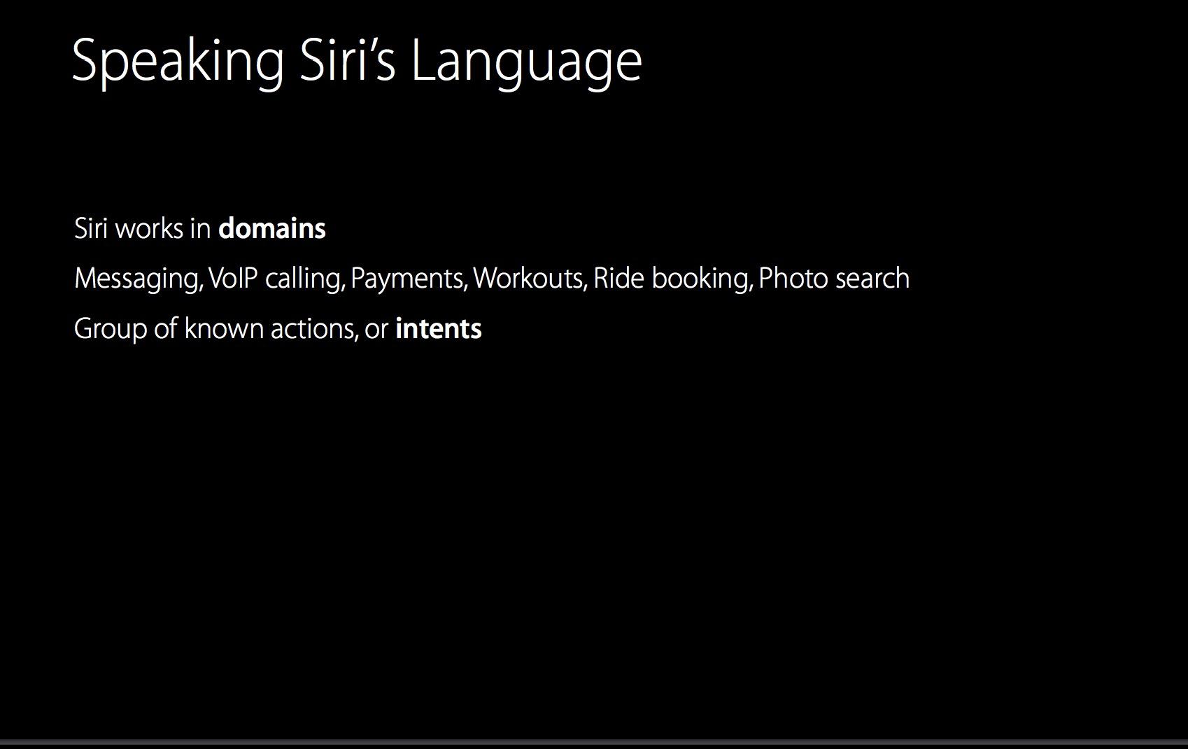Click the word "Payments"
Viewport: 1188px width, 749px height.
click(x=408, y=279)
